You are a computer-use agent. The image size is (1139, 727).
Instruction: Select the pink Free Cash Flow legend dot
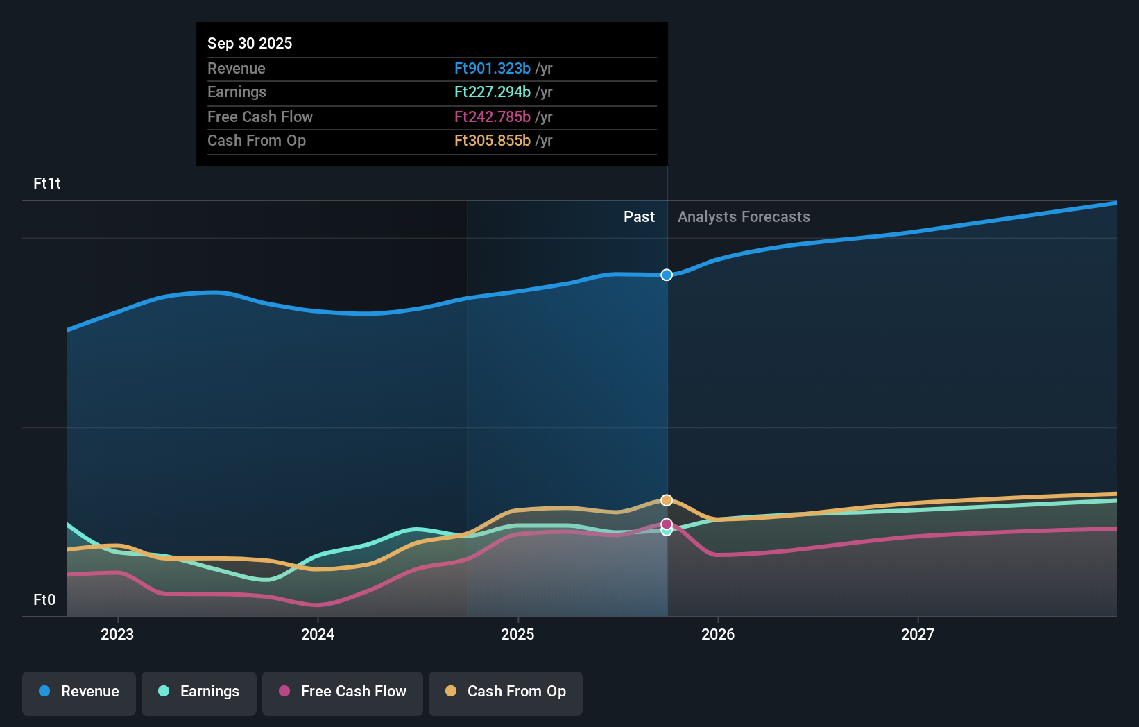(285, 692)
